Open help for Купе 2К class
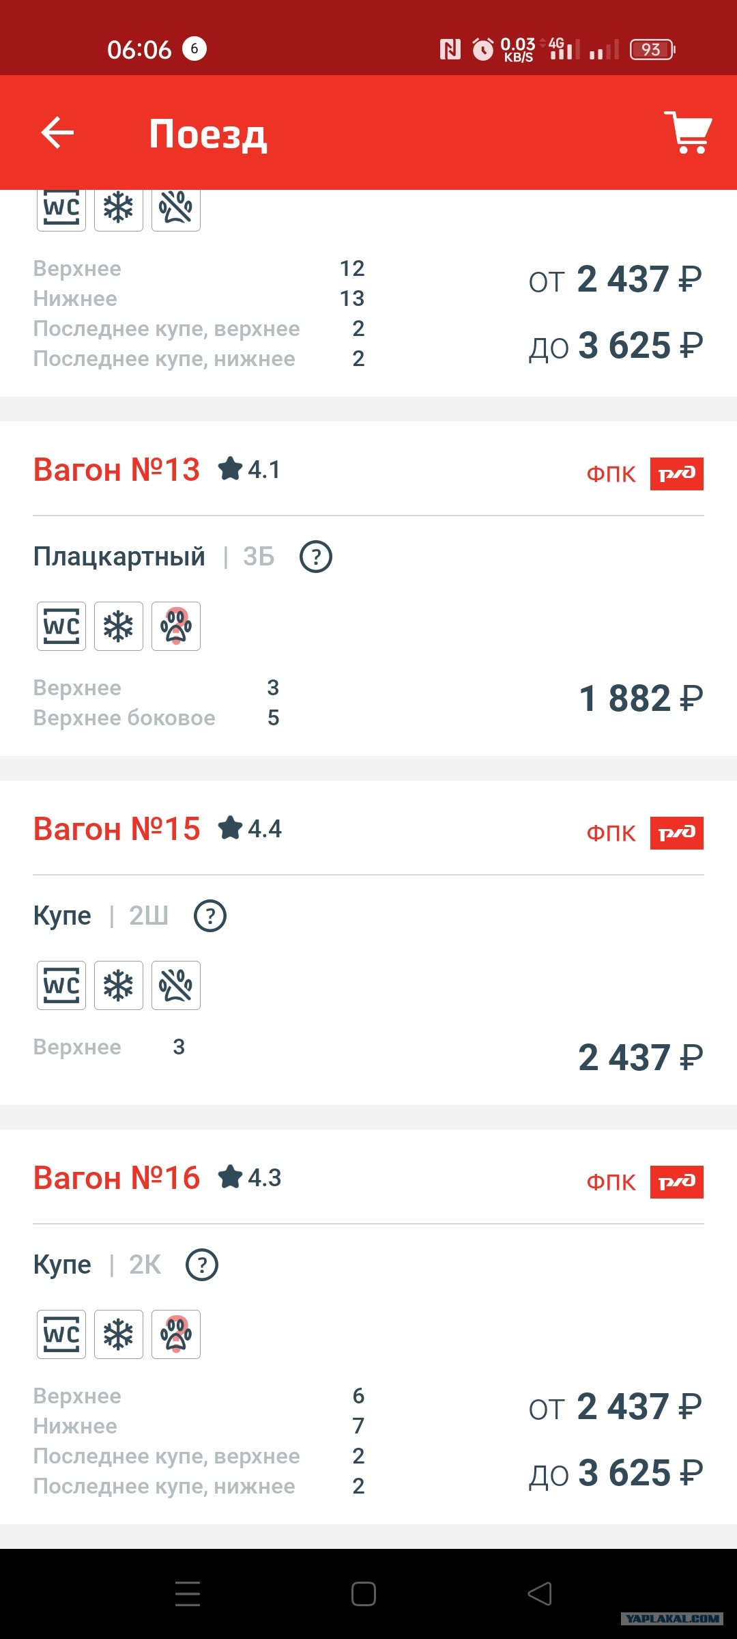Image resolution: width=737 pixels, height=1639 pixels. [x=202, y=1265]
